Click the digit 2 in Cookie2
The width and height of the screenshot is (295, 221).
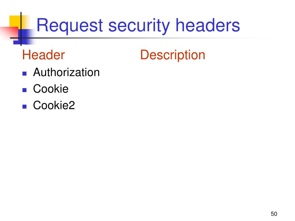click(x=72, y=105)
